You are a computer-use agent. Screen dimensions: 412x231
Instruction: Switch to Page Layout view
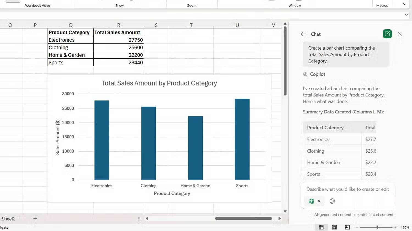point(334,227)
